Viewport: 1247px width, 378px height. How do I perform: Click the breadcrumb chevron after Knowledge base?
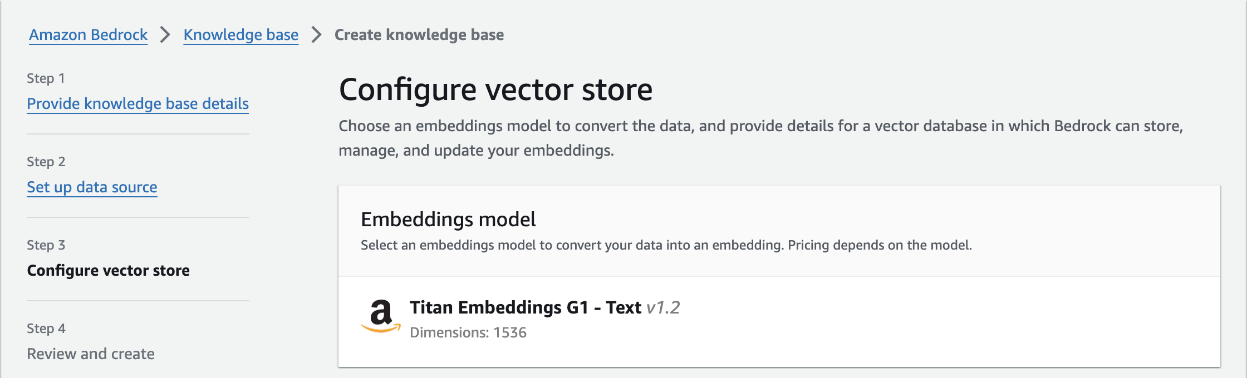tap(316, 34)
